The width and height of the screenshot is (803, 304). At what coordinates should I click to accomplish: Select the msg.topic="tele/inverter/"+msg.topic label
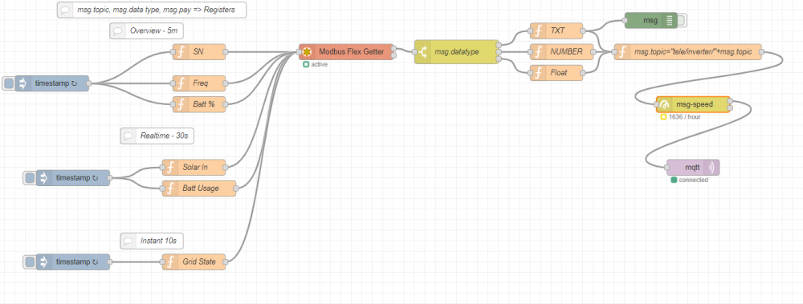click(694, 51)
